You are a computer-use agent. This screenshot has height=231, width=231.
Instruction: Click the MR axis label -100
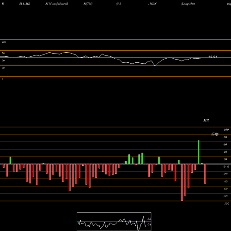point(226,204)
